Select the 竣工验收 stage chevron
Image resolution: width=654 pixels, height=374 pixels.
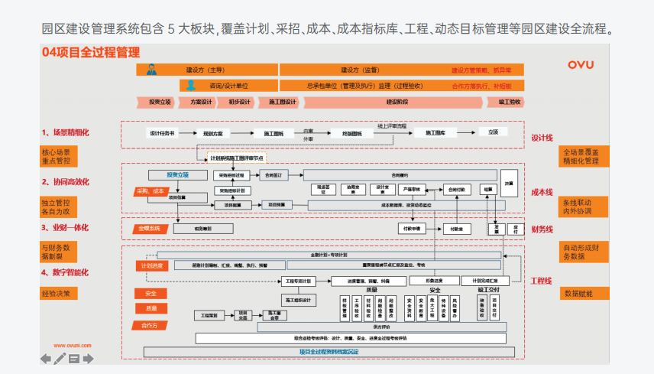(510, 102)
